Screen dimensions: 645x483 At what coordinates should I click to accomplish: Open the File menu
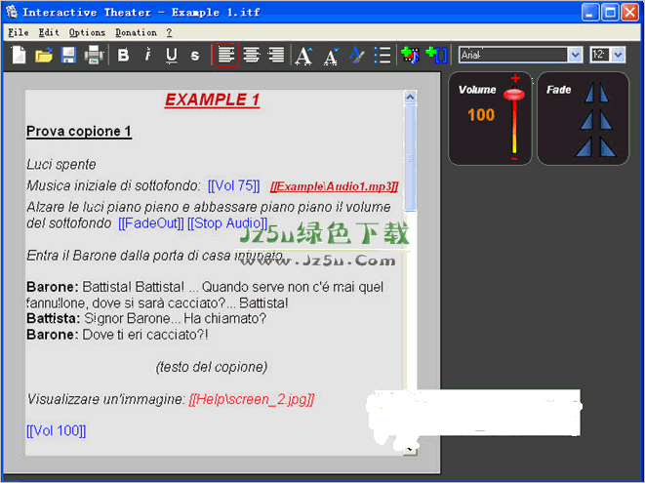click(19, 32)
